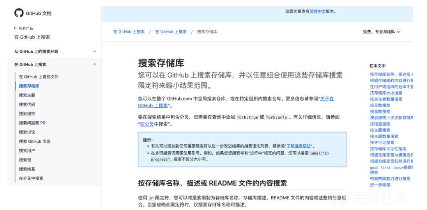Click the 搜索存储库 breadcrumb item

point(207,32)
